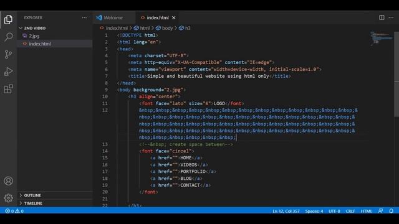Image resolution: width=399 pixels, height=224 pixels.
Task: Click the BLOG anchor line
Action: (x=176, y=179)
